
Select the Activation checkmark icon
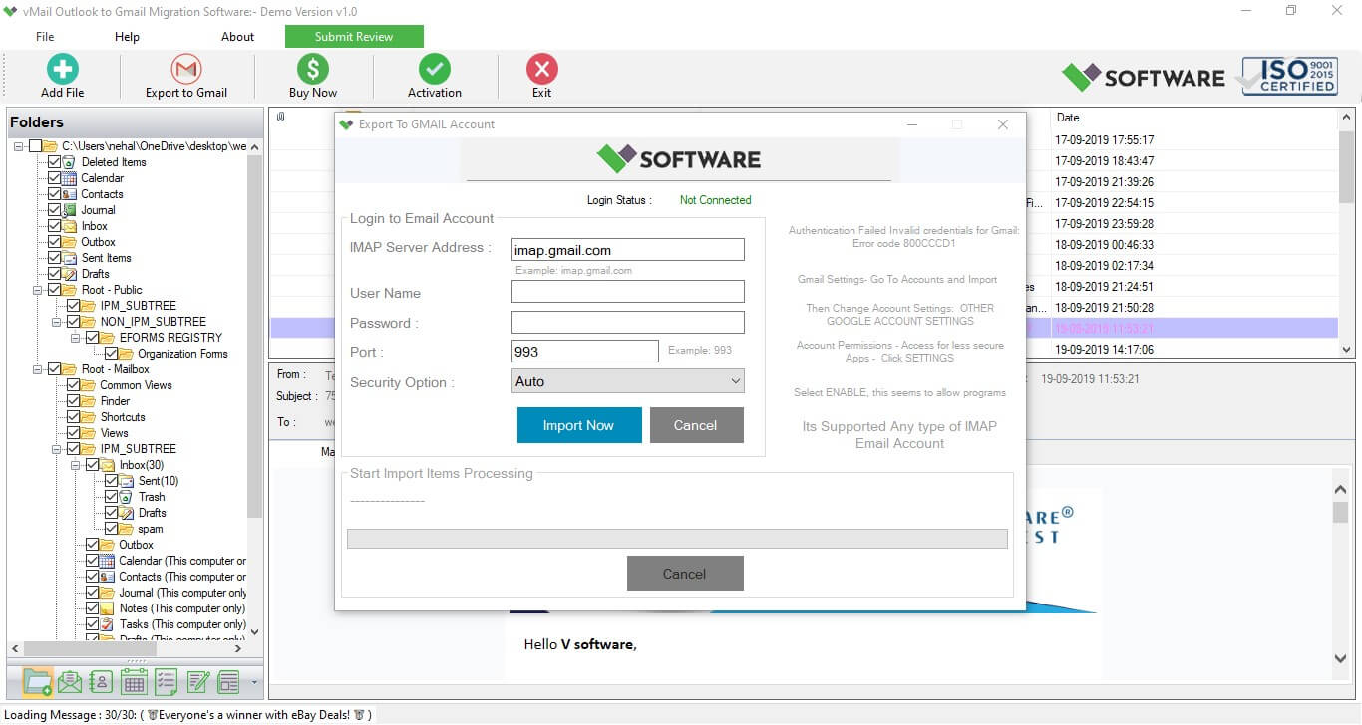(x=434, y=70)
